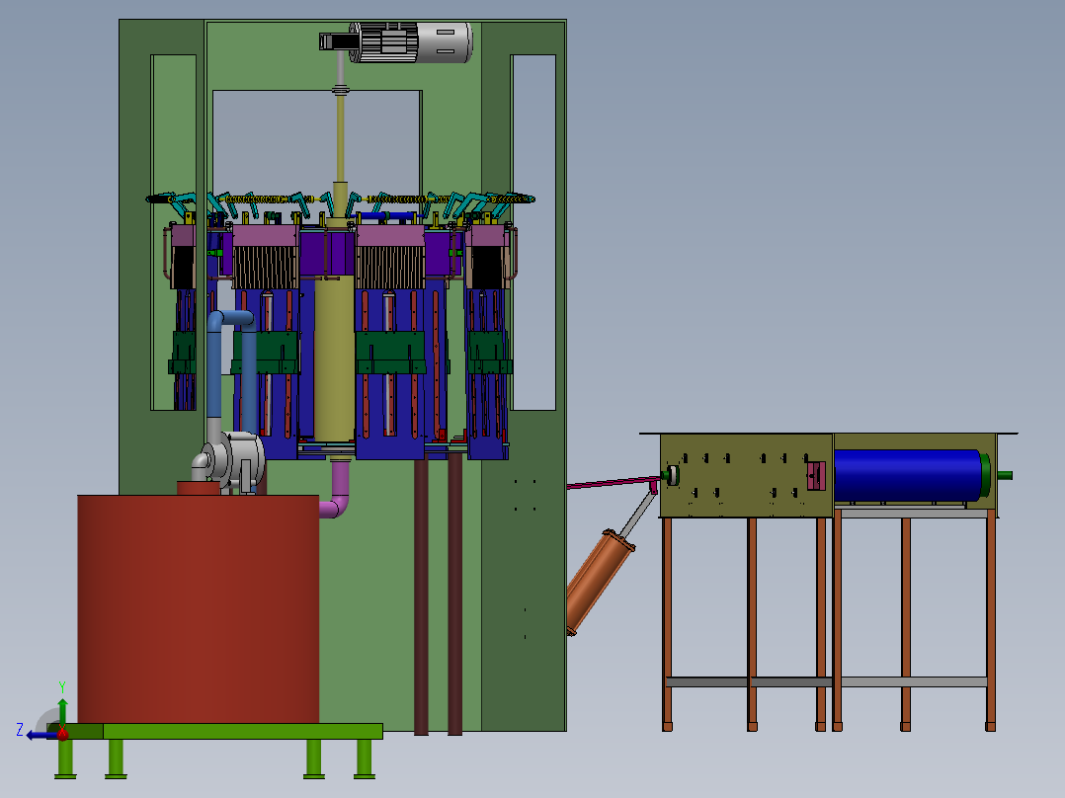1065x798 pixels.
Task: Select the small pink block on the olive panel
Action: (816, 475)
